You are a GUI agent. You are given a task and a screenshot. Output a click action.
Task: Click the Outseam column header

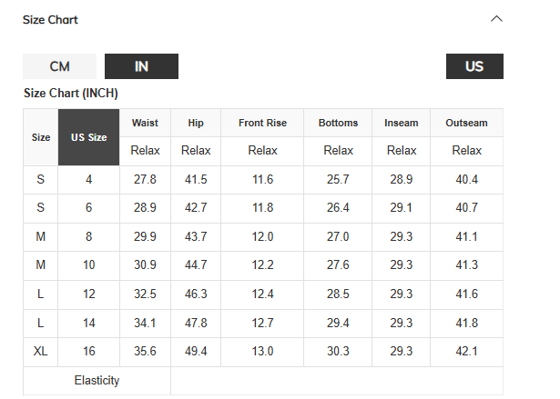point(466,123)
